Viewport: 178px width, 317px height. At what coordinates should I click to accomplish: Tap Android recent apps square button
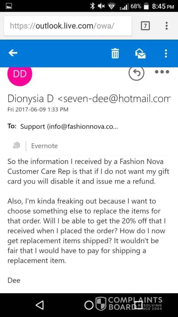click(x=138, y=305)
